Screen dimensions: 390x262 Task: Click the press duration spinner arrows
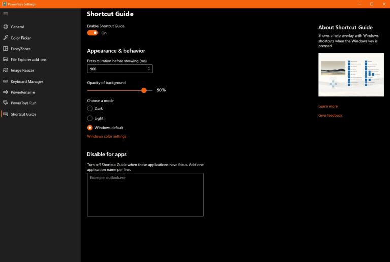[x=149, y=69]
